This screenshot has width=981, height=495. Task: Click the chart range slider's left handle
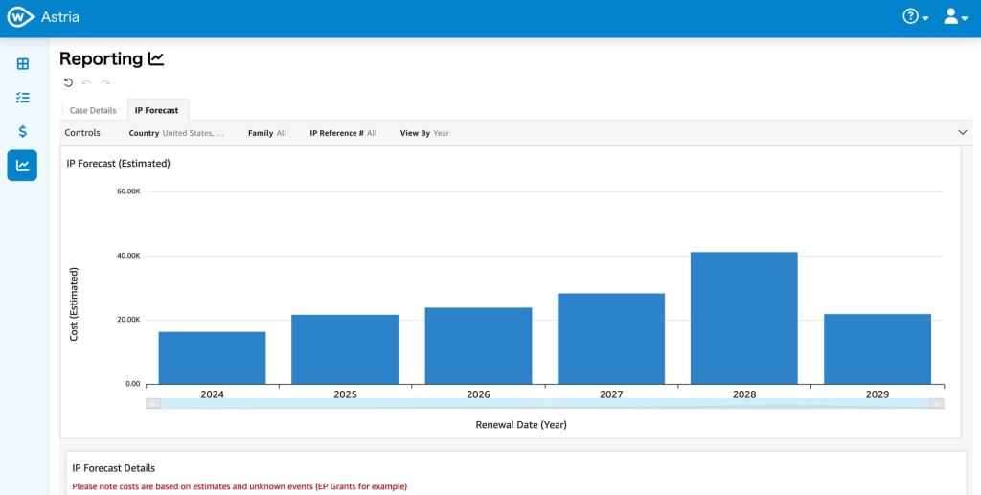[x=153, y=403]
